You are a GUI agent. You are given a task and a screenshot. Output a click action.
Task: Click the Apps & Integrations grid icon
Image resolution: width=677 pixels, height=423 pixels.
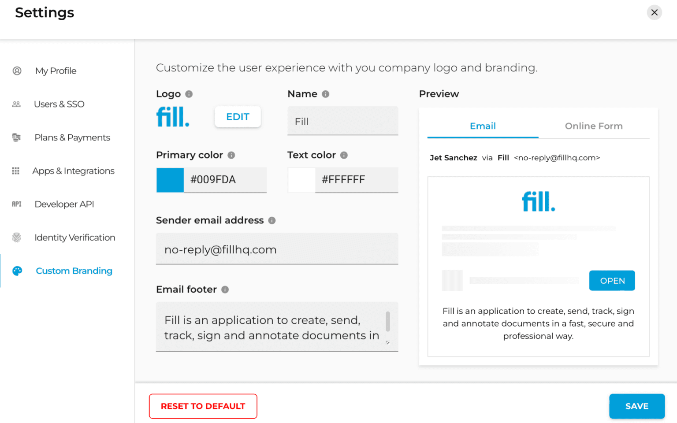point(16,171)
